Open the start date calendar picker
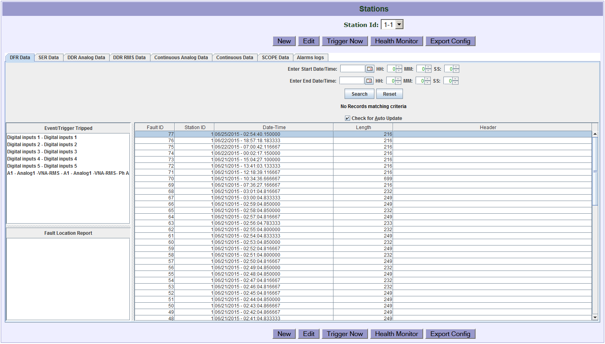 pyautogui.click(x=370, y=69)
